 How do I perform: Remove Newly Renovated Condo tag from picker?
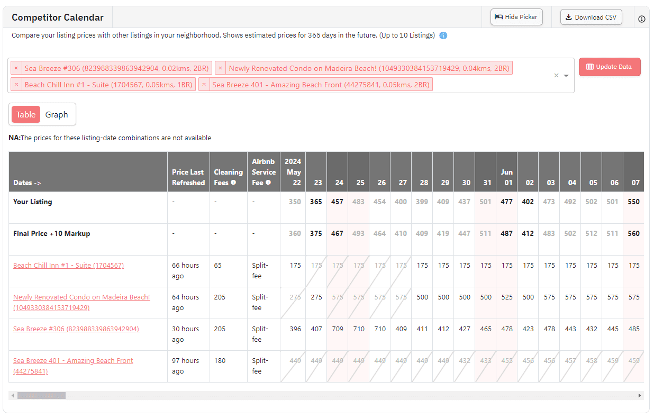(x=221, y=68)
